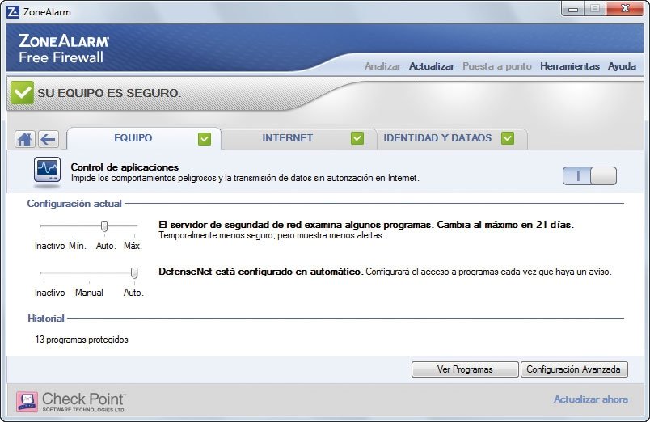The image size is (650, 422).
Task: Click the Actualizar ahora link
Action: click(591, 399)
